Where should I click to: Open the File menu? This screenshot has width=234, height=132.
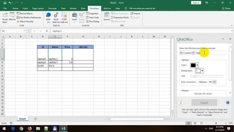(5, 8)
